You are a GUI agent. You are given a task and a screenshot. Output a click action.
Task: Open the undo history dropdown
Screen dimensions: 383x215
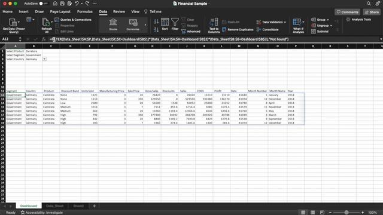pos(81,4)
